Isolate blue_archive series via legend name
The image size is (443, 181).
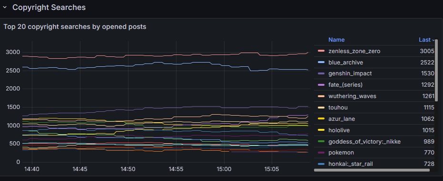tap(345, 62)
